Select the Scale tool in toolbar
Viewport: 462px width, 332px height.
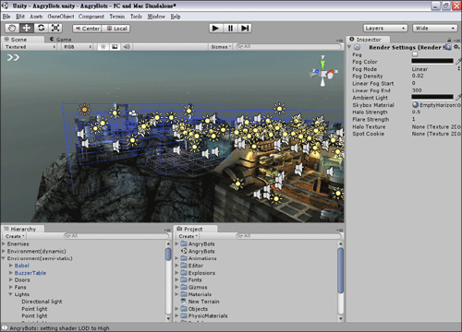coord(55,29)
